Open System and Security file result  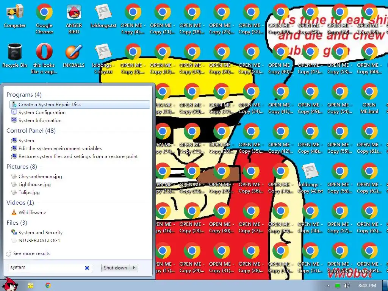click(80, 232)
